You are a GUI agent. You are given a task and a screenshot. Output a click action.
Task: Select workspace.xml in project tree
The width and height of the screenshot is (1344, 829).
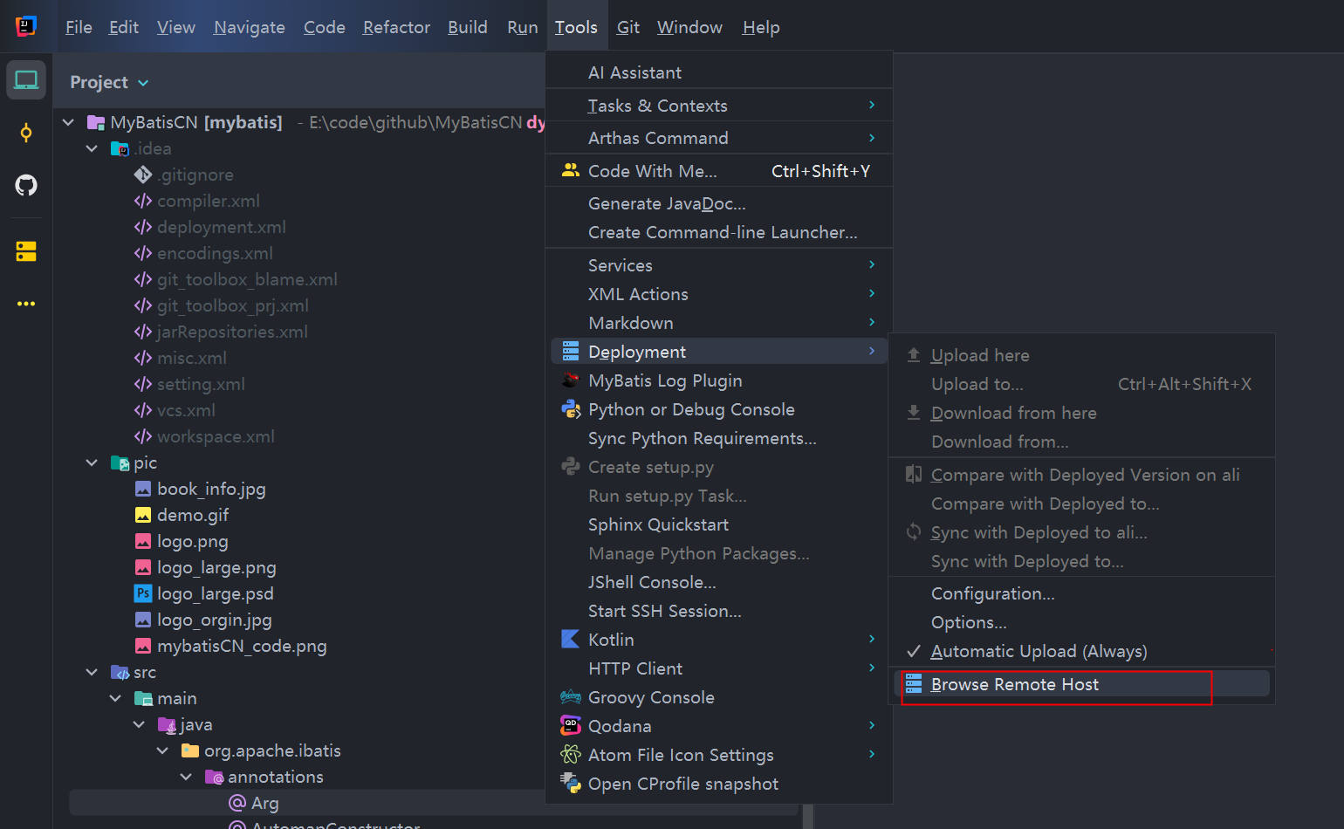point(216,436)
